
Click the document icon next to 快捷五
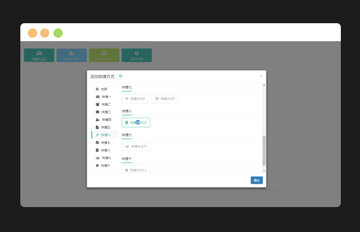coord(97,127)
